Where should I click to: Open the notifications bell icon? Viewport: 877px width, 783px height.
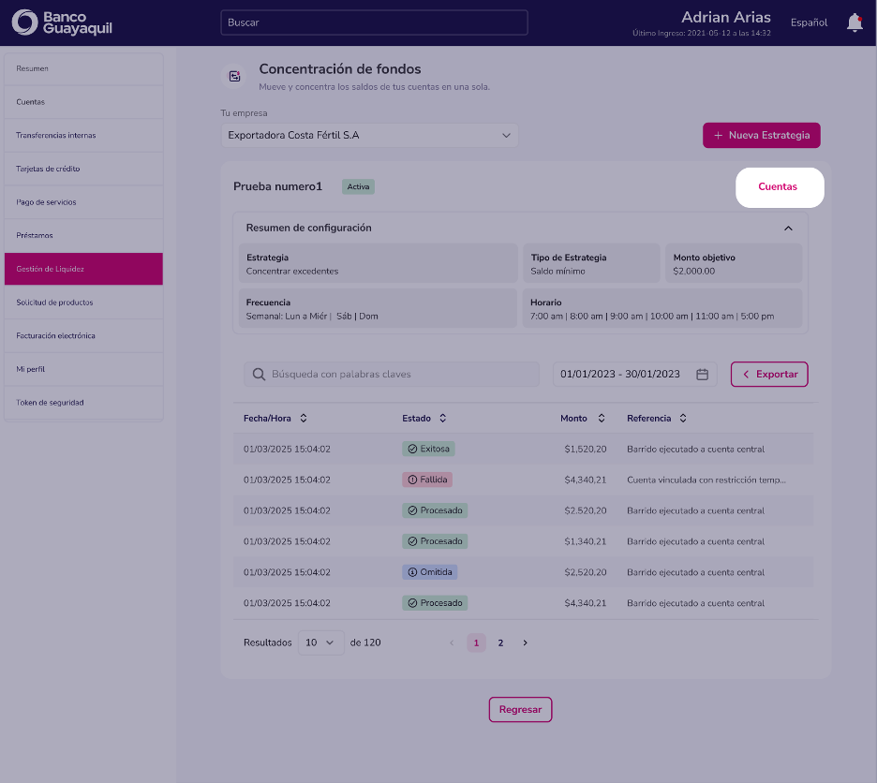pyautogui.click(x=855, y=22)
